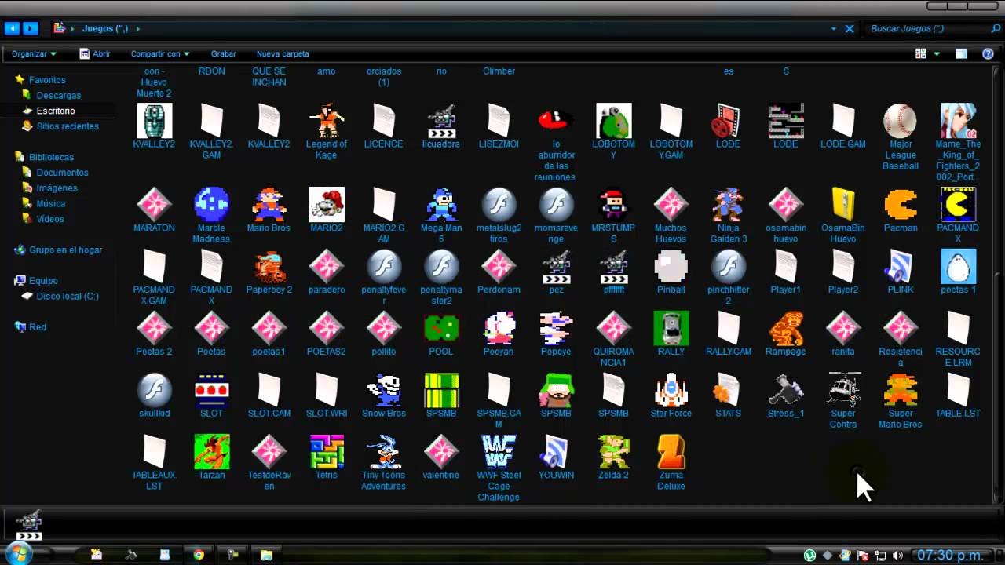Open the Super Contra helicopter icon
Viewport: 1005px width, 565px height.
843,390
